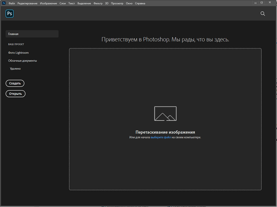Close the Photoshop window
This screenshot has height=207, width=277.
270,2
